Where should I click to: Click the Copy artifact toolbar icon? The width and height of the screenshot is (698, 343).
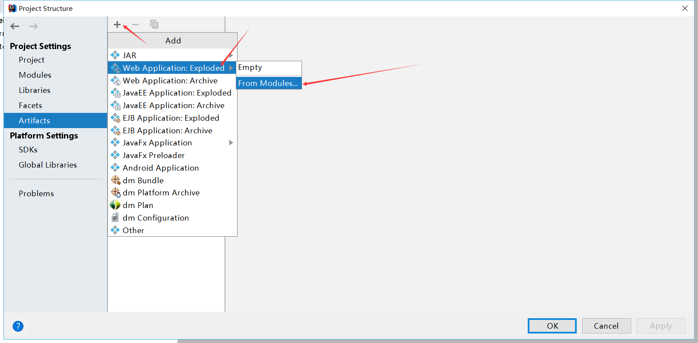pos(154,24)
